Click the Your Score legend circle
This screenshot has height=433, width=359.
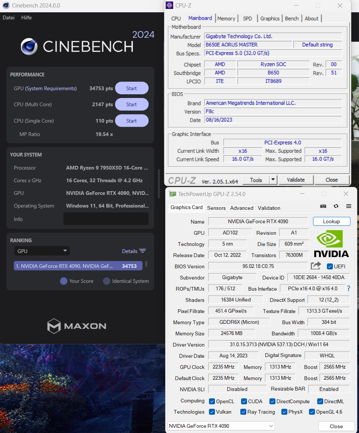coord(63,281)
